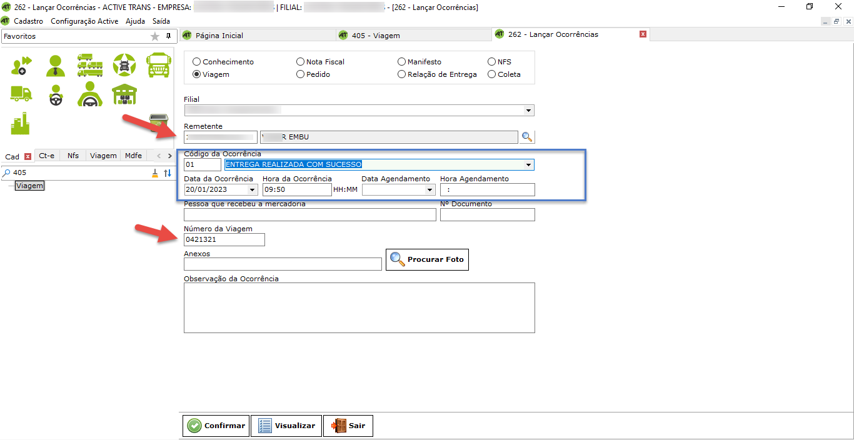Switch to the Viagem sidebar tab
The height and width of the screenshot is (440, 854).
click(x=103, y=156)
